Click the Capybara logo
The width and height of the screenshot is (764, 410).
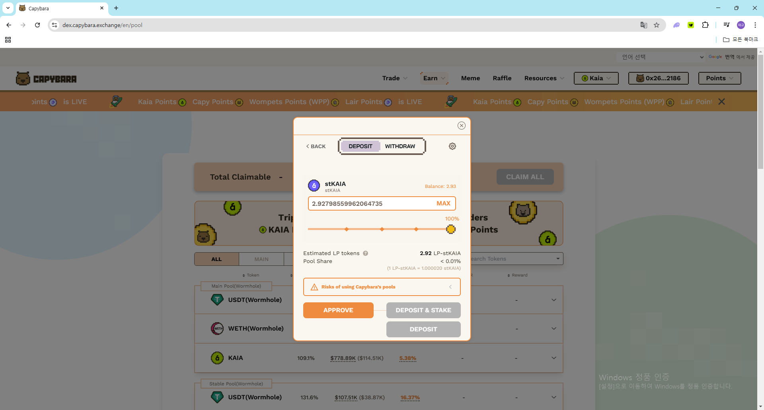46,79
